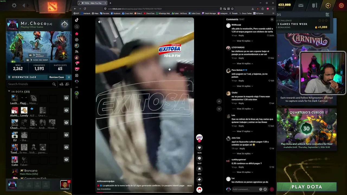Expand View 33 replies under CrisAri comment

point(245,109)
